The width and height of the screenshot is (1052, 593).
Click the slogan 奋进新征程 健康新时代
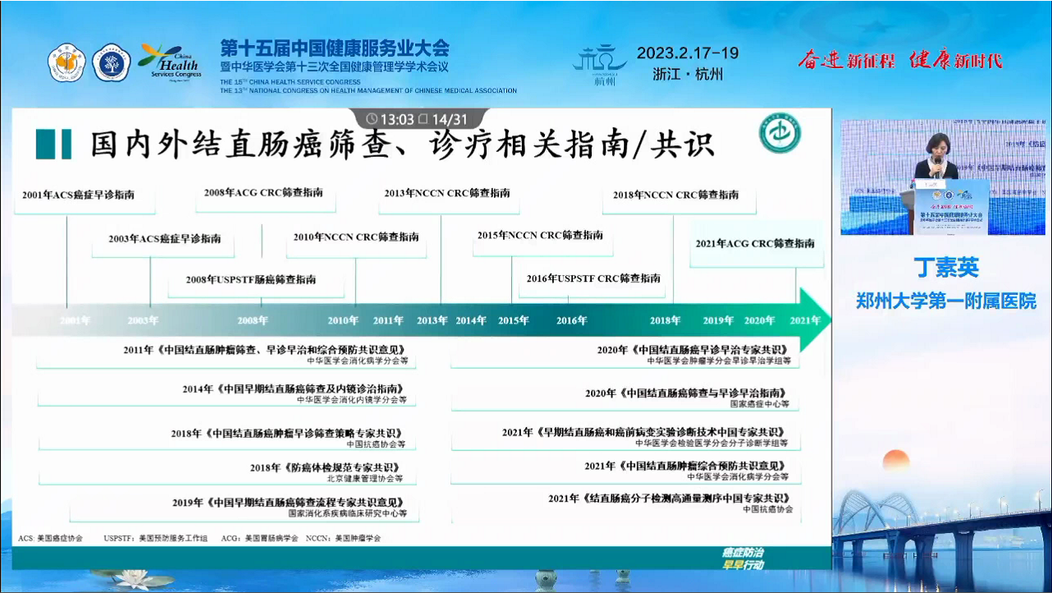899,60
